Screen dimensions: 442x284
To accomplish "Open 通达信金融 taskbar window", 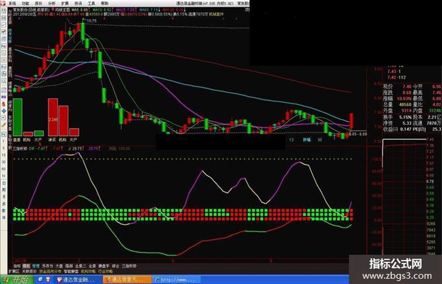I will (79, 279).
